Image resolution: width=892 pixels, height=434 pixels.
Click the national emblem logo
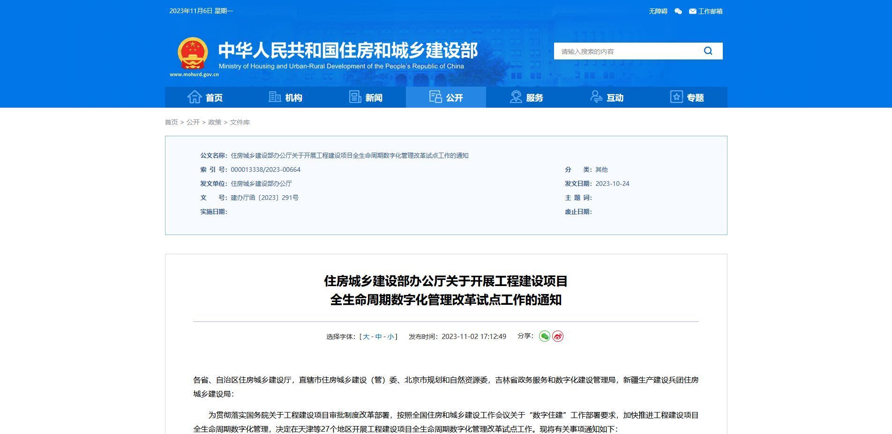193,54
